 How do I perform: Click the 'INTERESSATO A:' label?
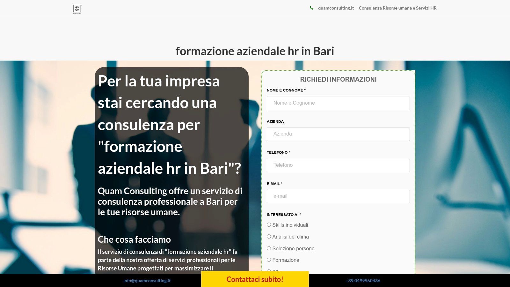click(x=284, y=215)
